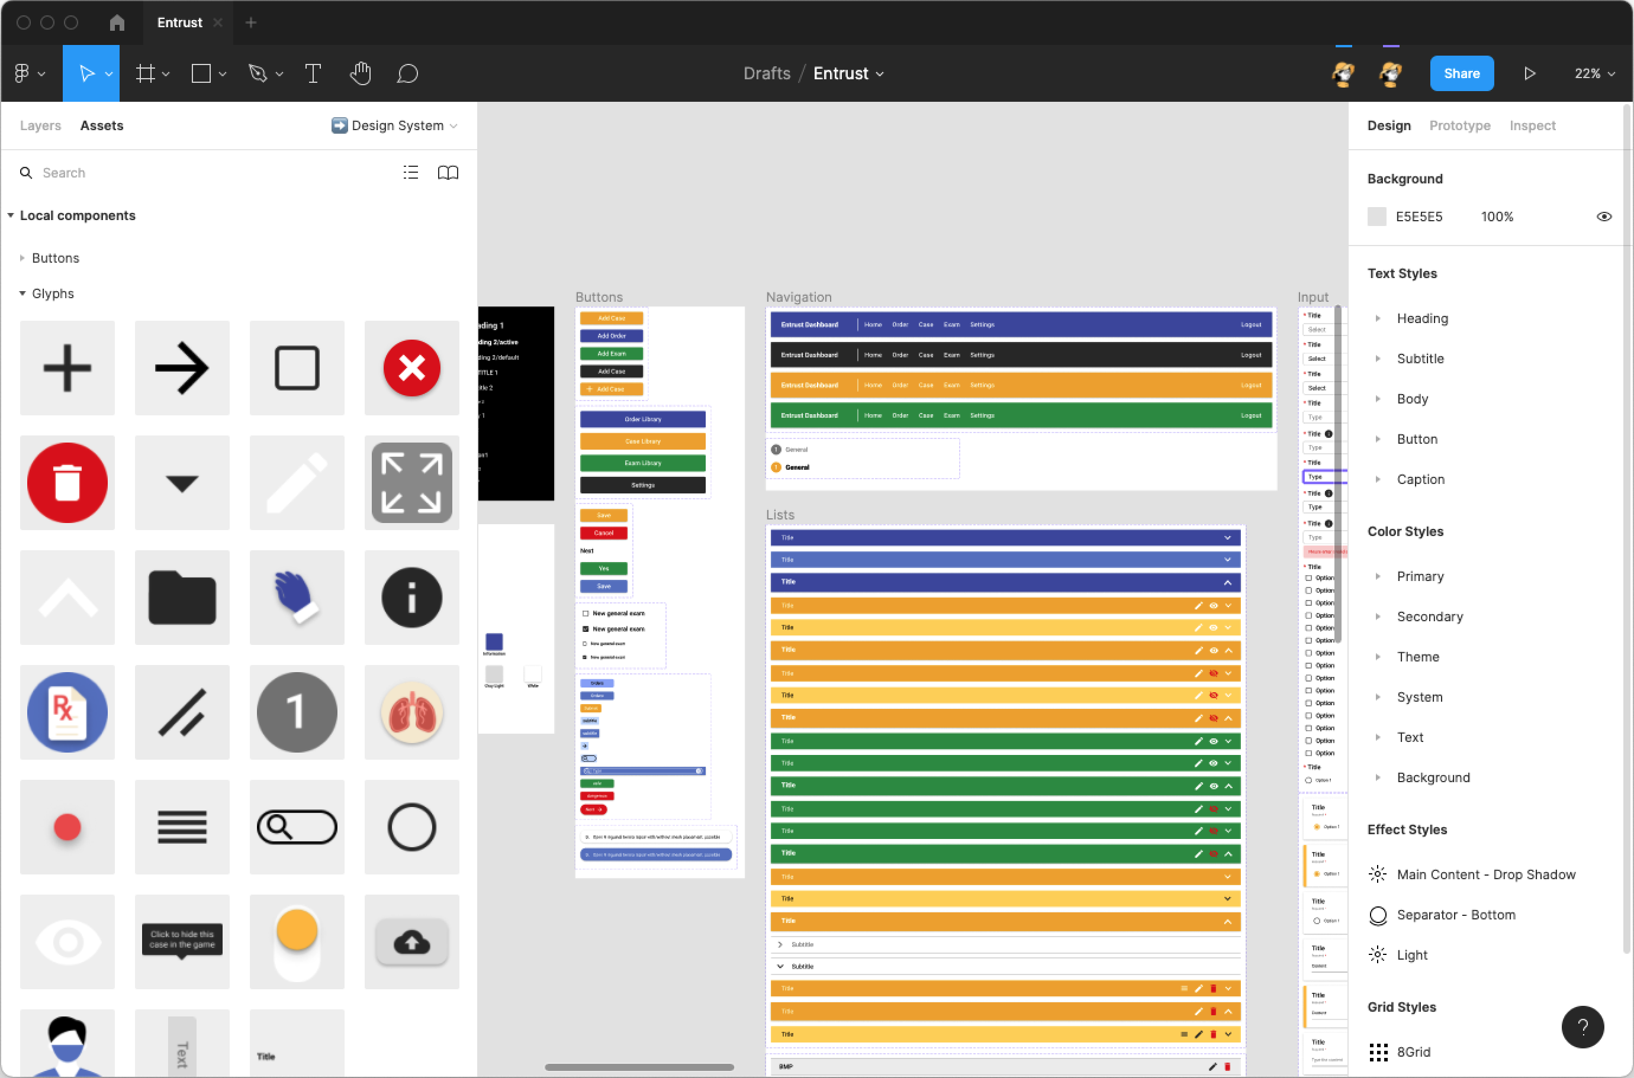Open the Layers panel tab
1634x1078 pixels.
pyautogui.click(x=39, y=125)
